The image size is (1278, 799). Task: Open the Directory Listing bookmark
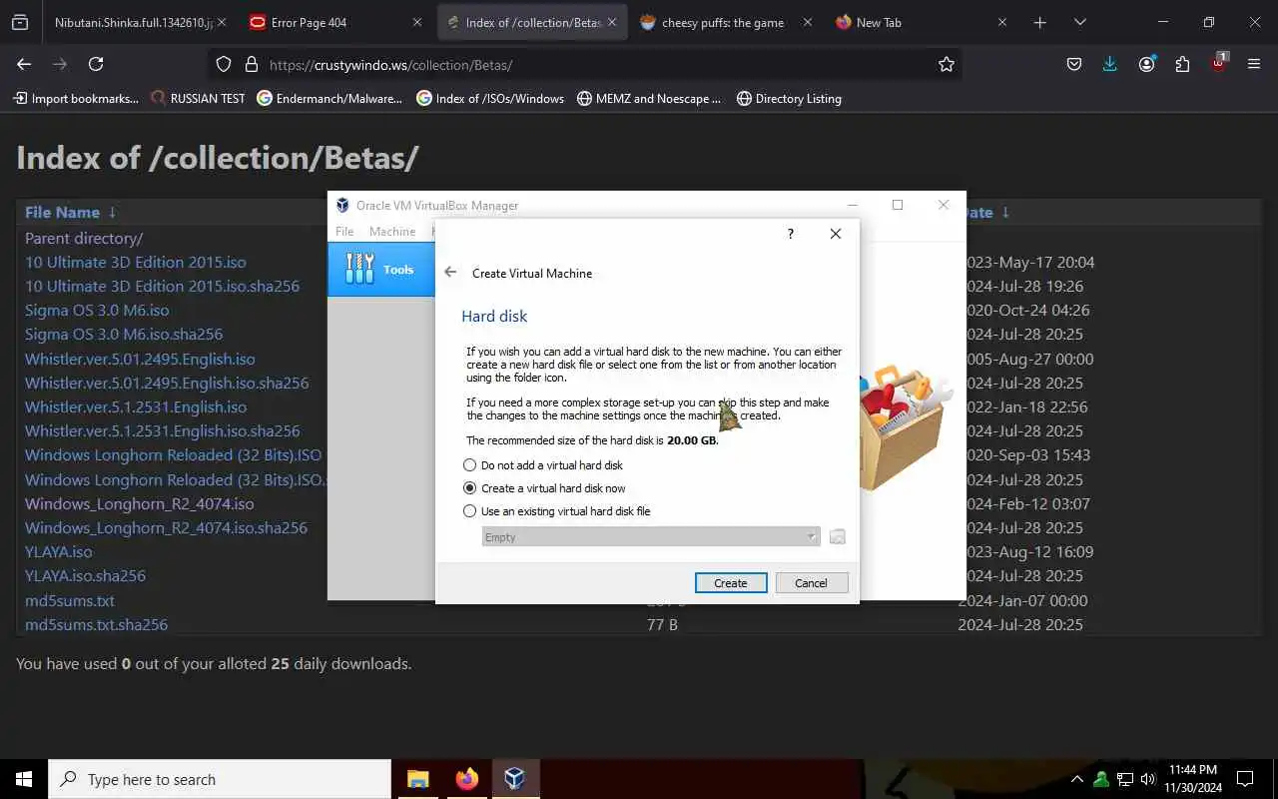click(789, 98)
